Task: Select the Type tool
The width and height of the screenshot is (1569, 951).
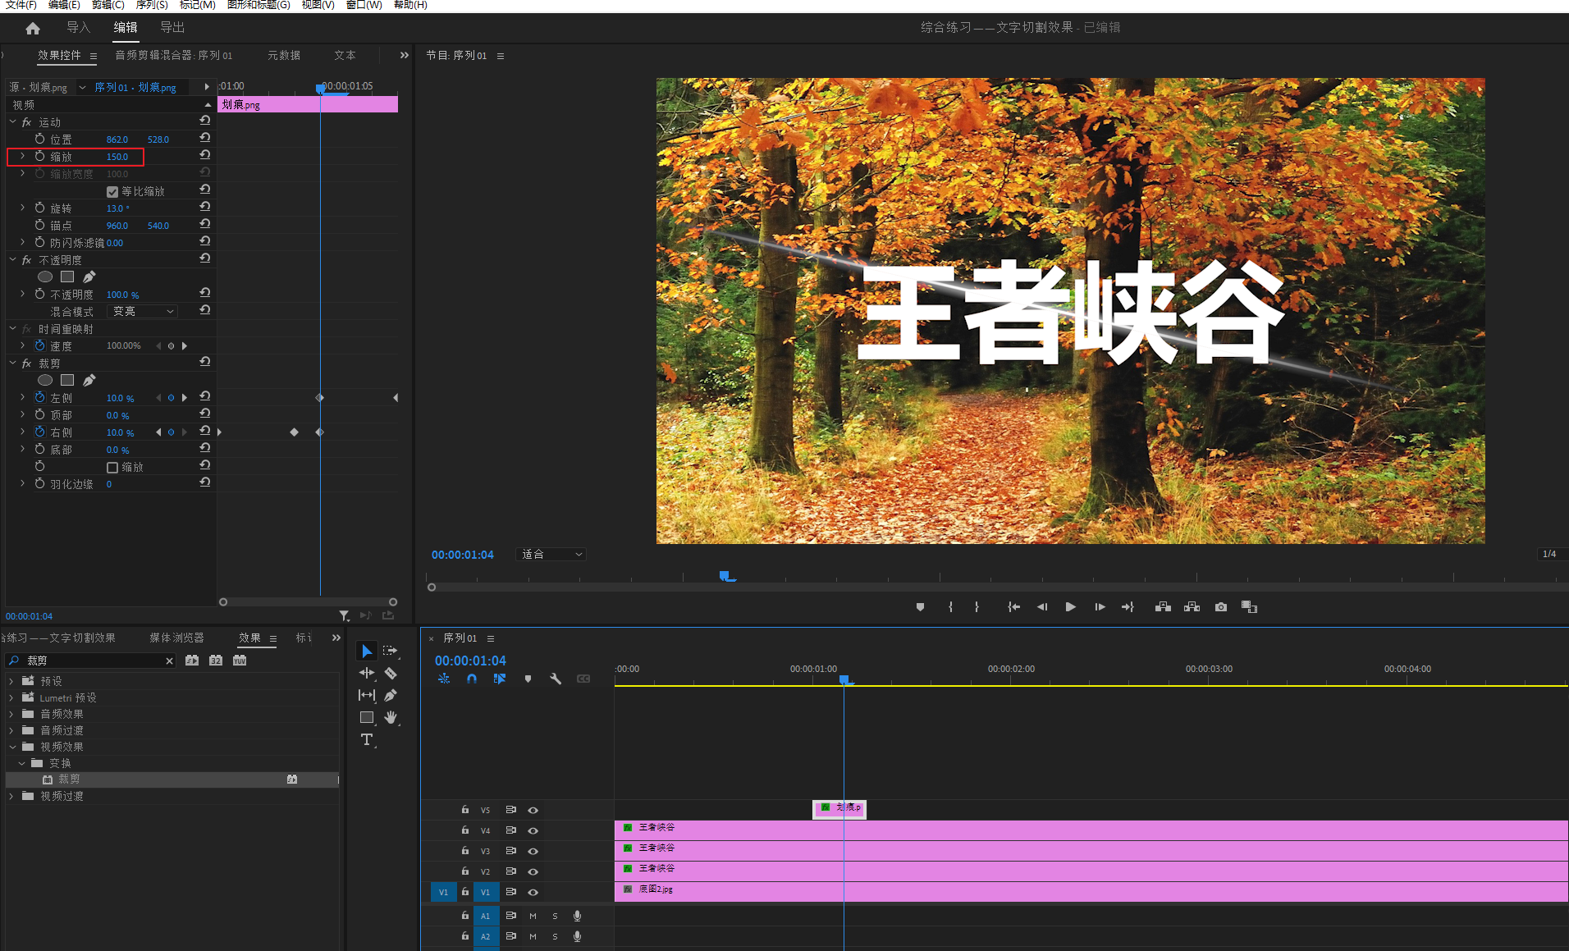Action: 367,740
